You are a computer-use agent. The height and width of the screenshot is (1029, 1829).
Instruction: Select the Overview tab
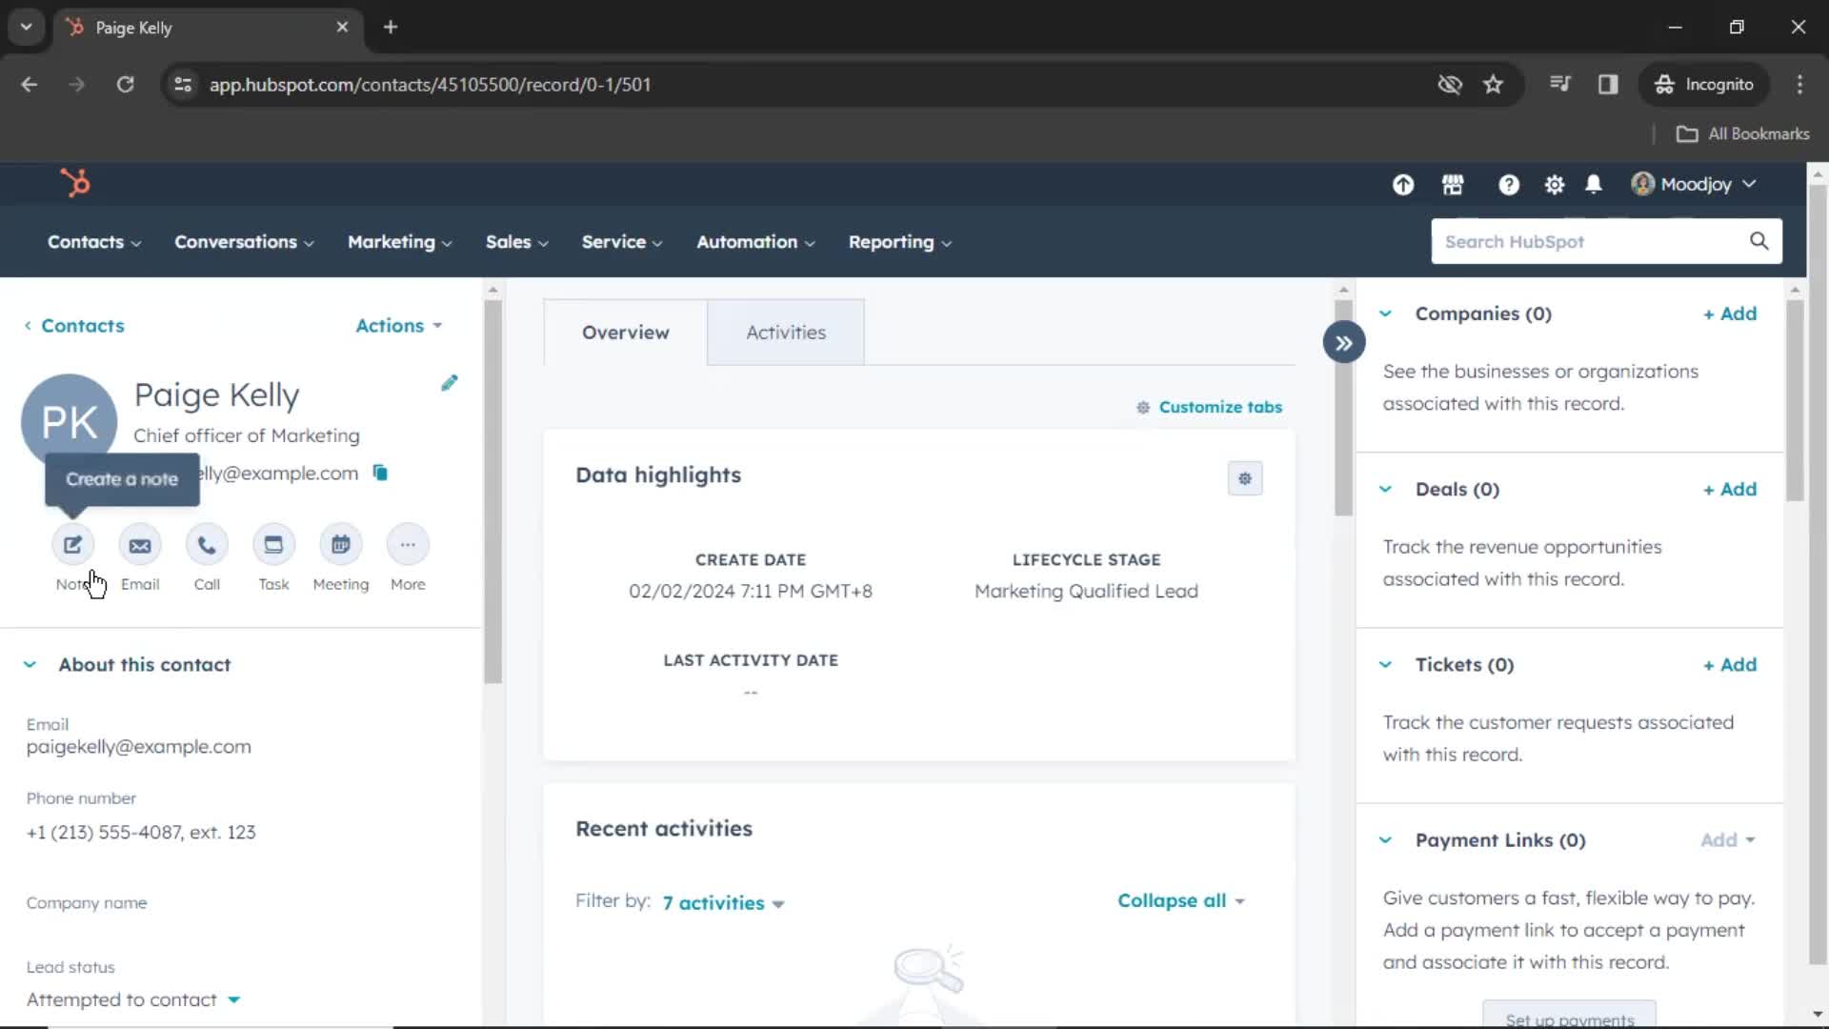[626, 332]
